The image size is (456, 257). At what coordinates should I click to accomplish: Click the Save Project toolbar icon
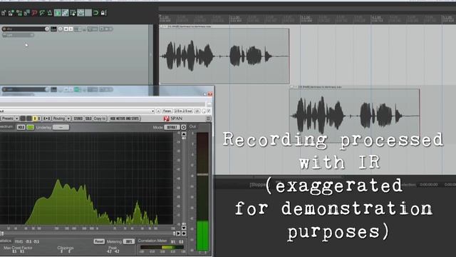(x=19, y=13)
